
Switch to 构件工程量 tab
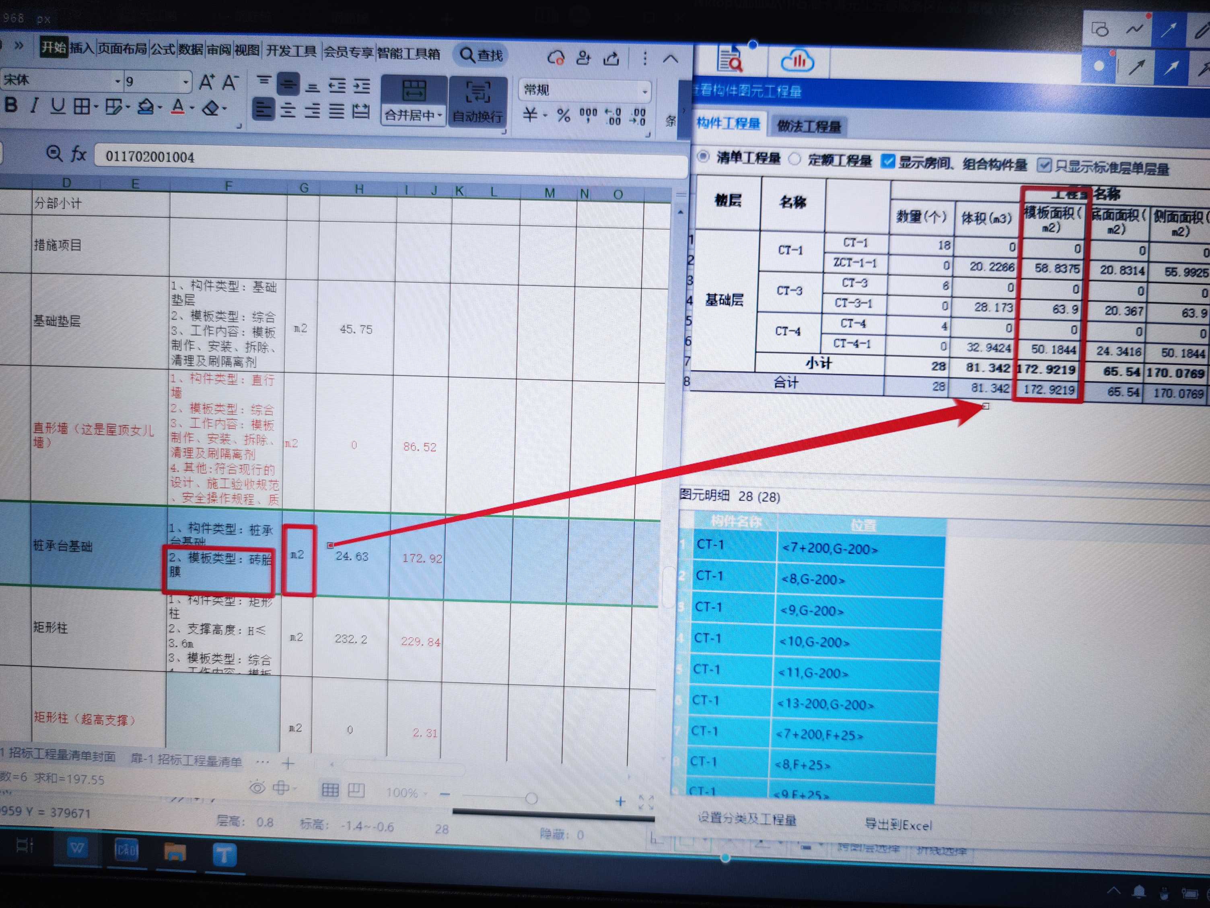tap(728, 124)
